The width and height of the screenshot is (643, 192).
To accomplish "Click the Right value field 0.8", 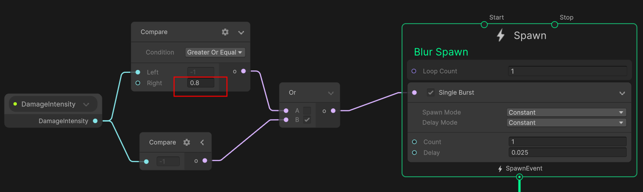I will 201,83.
